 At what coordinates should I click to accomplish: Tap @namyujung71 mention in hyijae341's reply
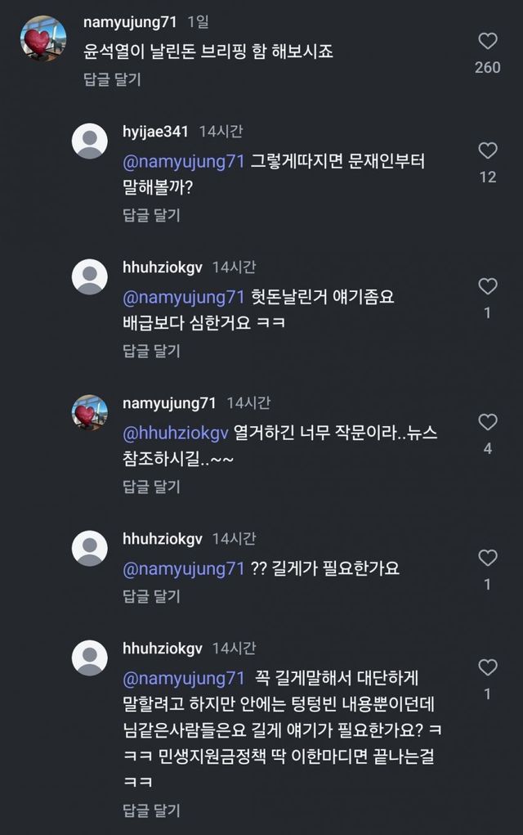pyautogui.click(x=184, y=162)
